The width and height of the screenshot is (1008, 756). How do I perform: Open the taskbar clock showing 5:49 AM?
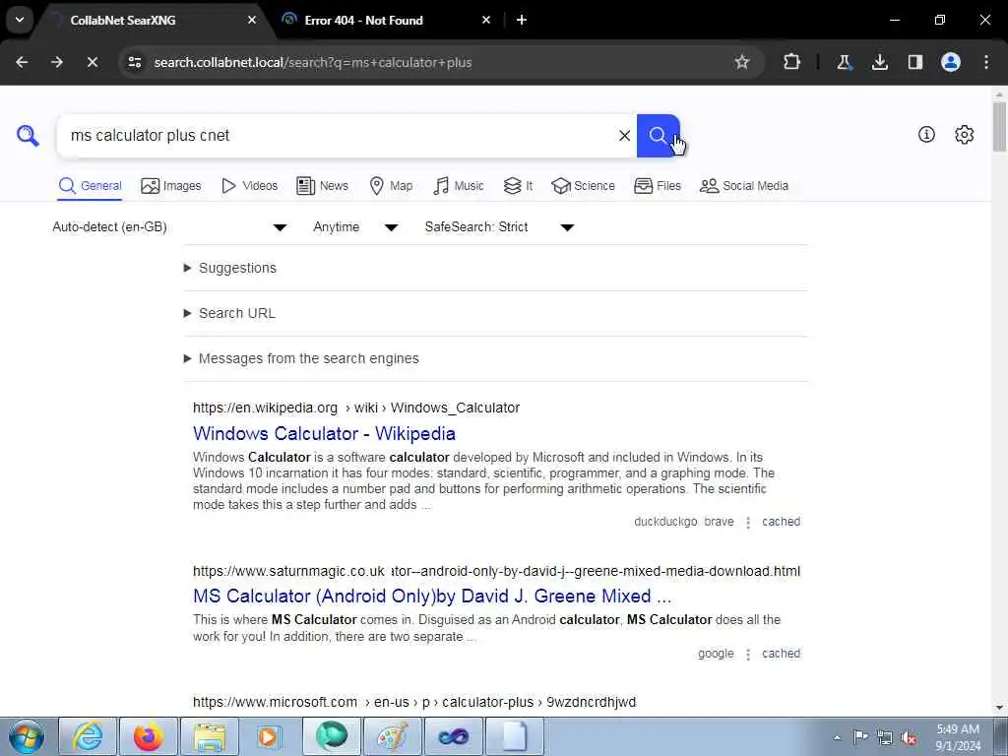958,737
